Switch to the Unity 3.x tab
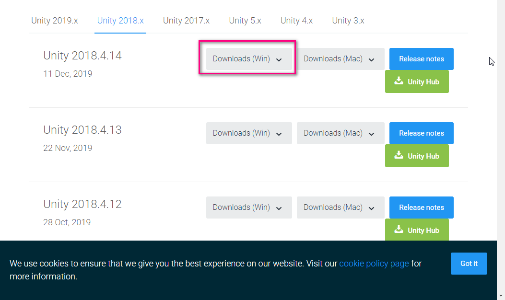 pos(348,21)
